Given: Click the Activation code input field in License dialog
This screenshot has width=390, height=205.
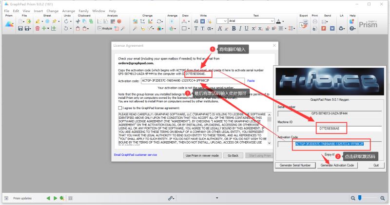Looking at the screenshot, I should point(193,81).
